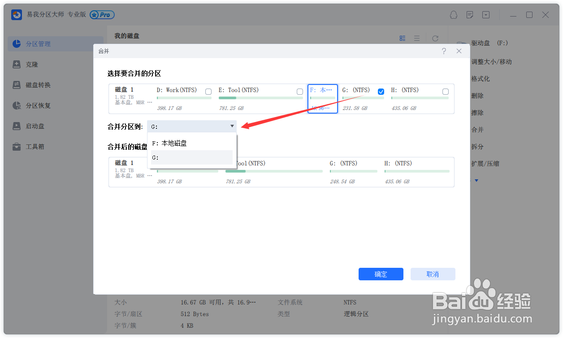Open the task list note icon

[470, 15]
